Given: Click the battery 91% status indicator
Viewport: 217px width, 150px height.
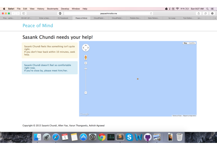Looking at the screenshot, I should point(185,8).
